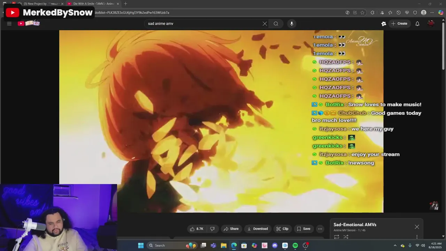Open Edge browsing history icon
Image resolution: width=446 pixels, height=251 pixels.
click(x=399, y=13)
